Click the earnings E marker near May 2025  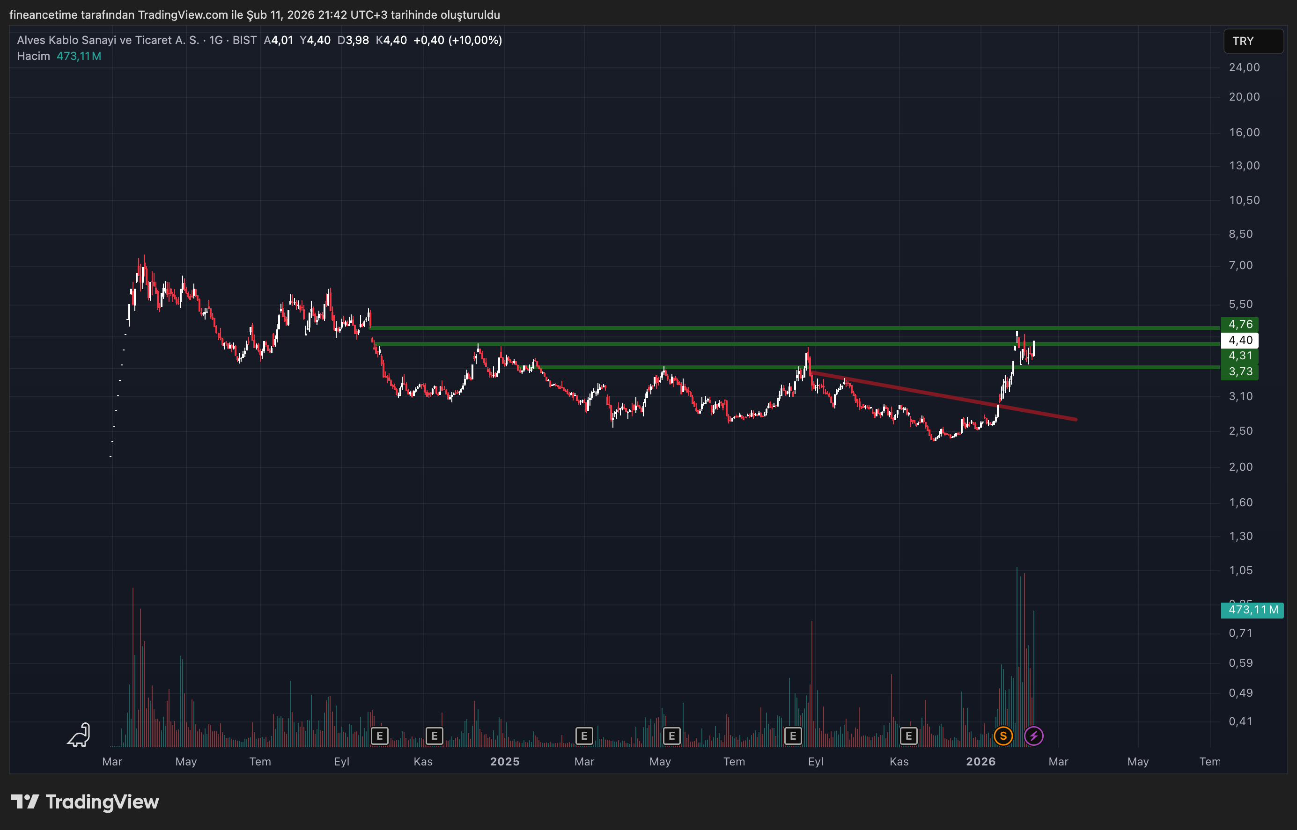click(671, 735)
